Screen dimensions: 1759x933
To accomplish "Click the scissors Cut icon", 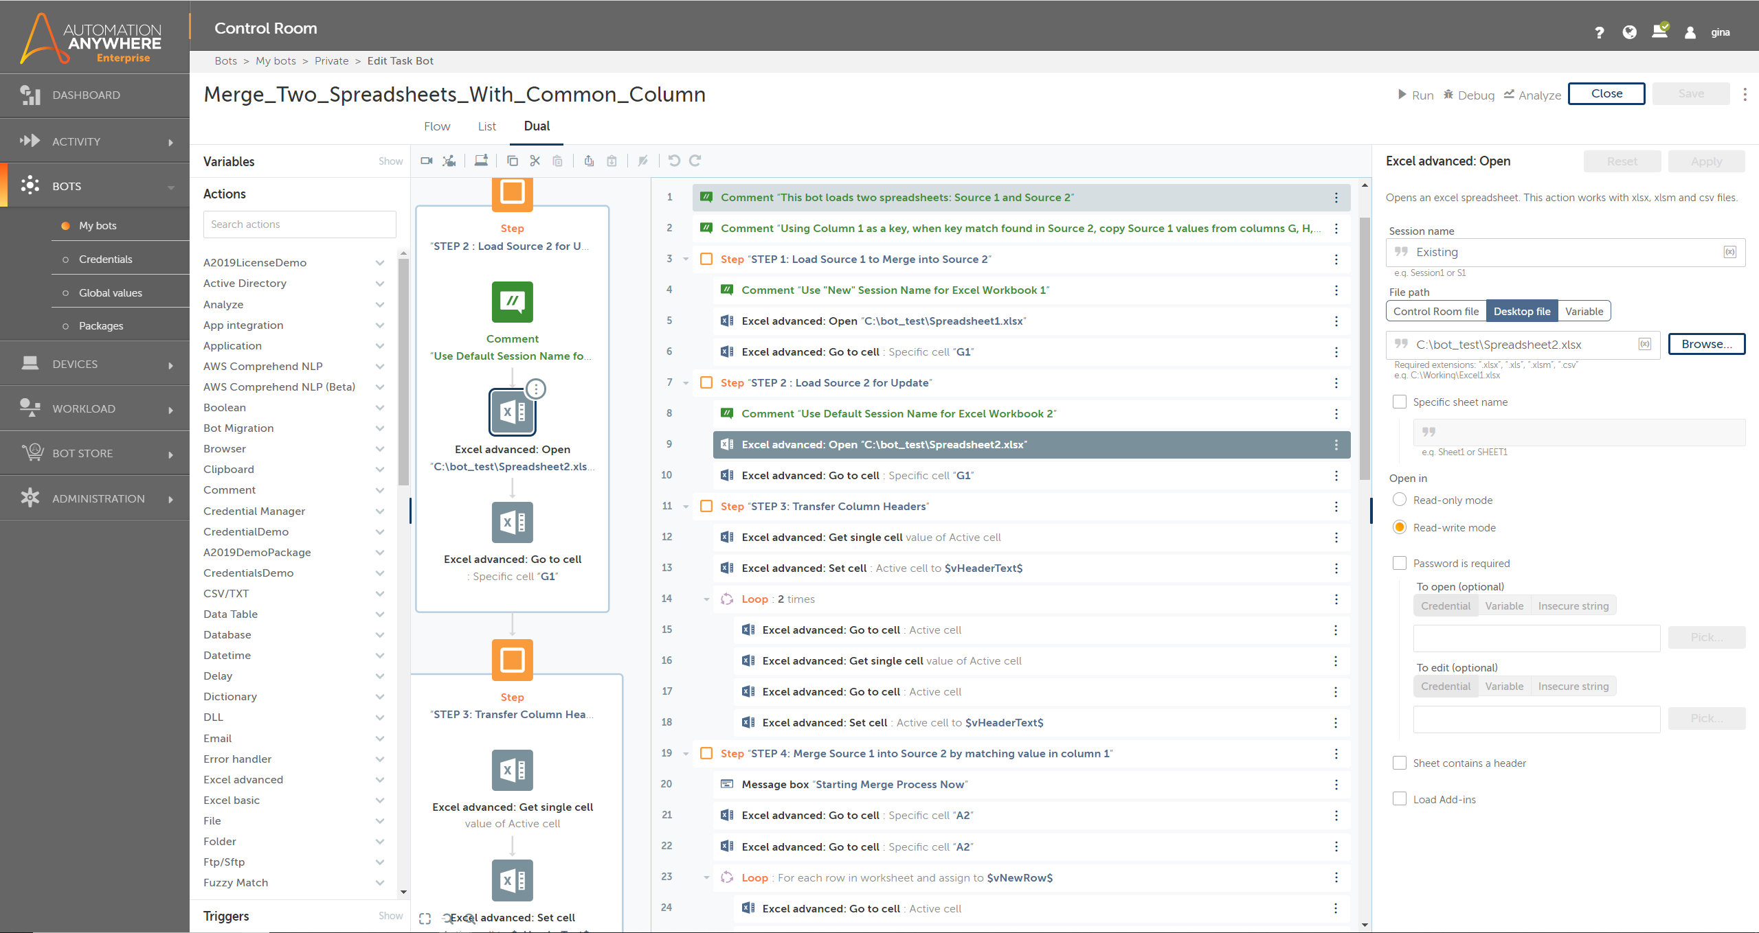I will pyautogui.click(x=535, y=161).
